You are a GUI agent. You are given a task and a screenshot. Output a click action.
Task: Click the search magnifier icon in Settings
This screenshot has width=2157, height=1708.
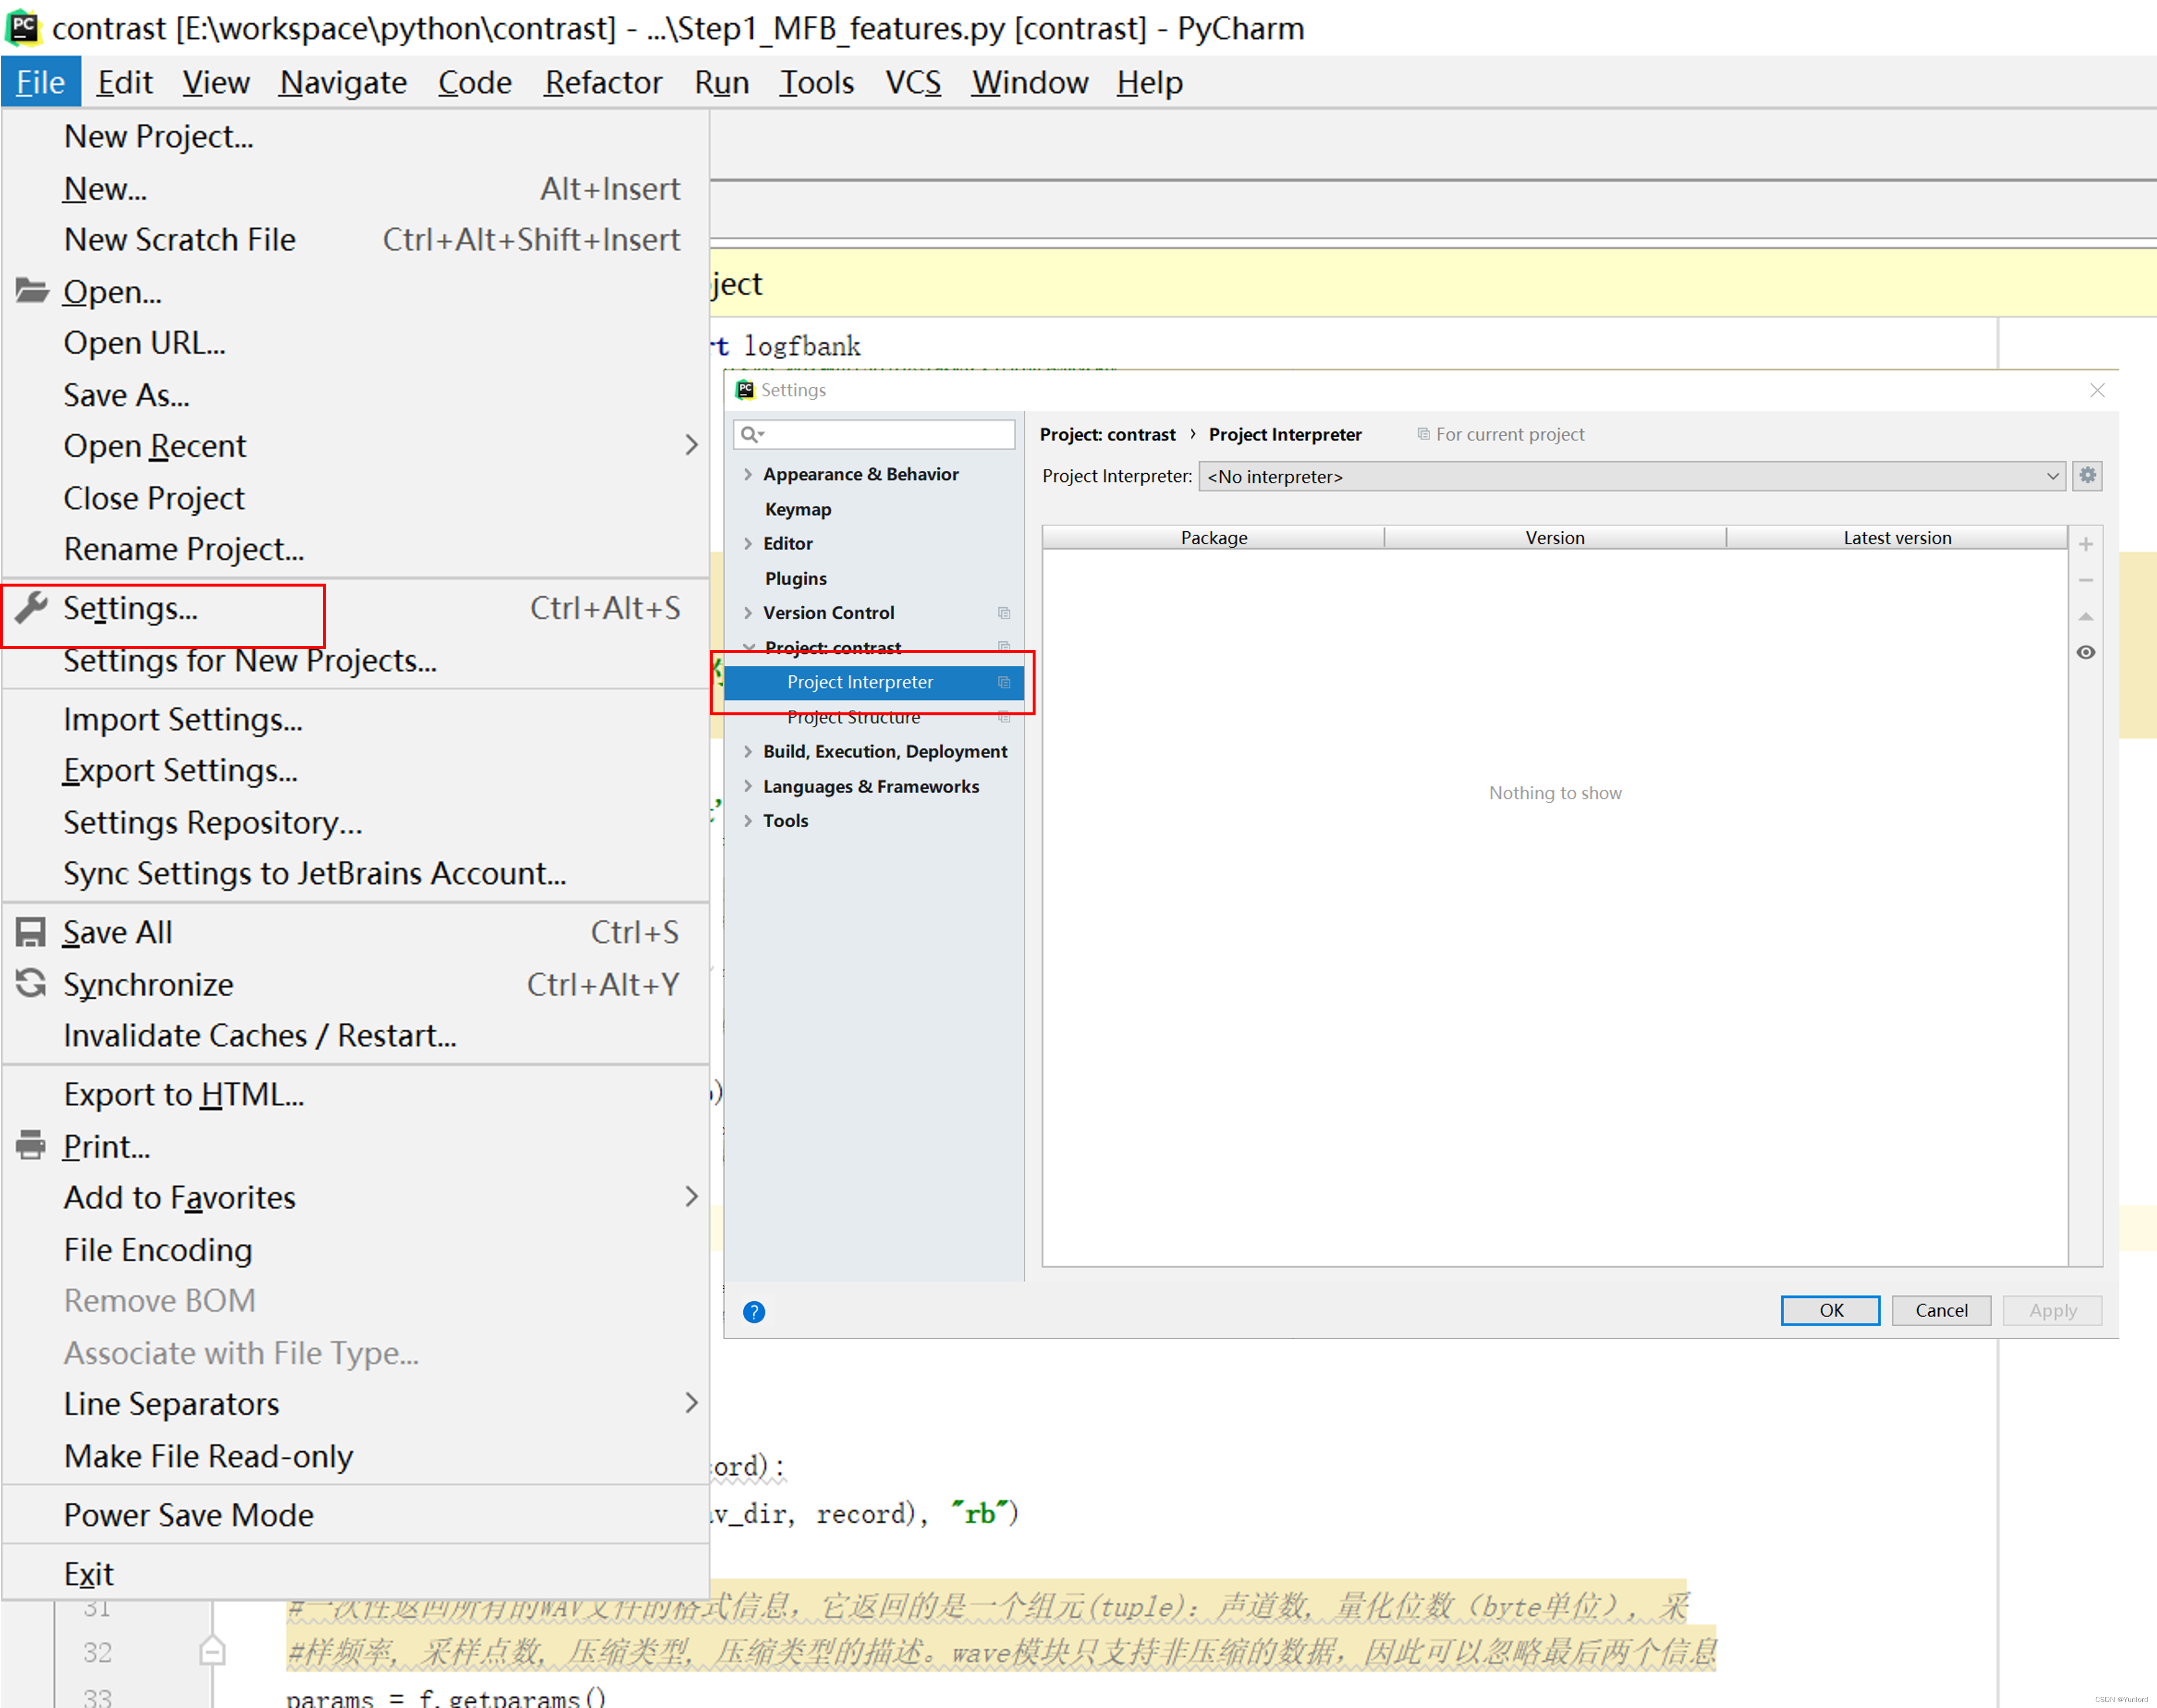tap(752, 434)
